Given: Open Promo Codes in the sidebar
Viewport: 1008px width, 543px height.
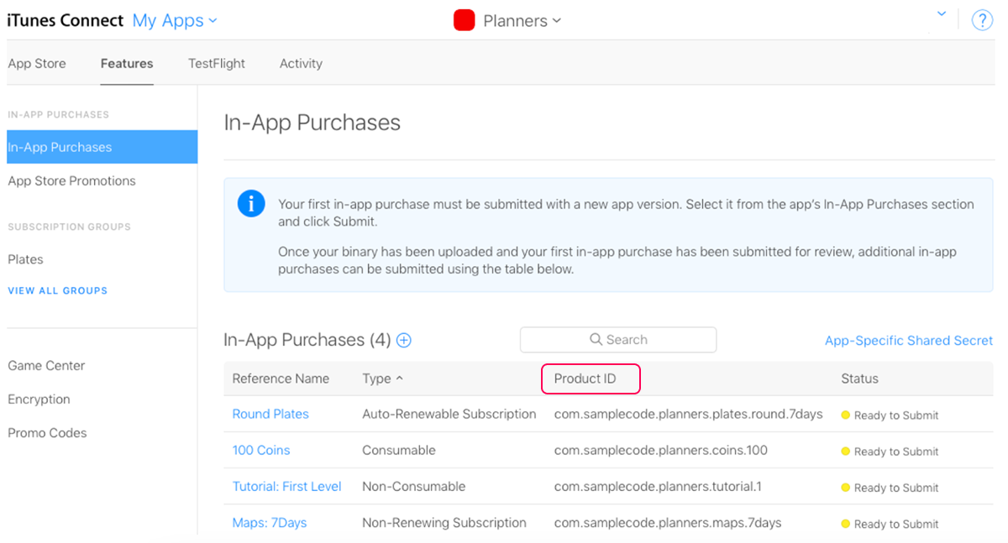Looking at the screenshot, I should click(x=47, y=434).
